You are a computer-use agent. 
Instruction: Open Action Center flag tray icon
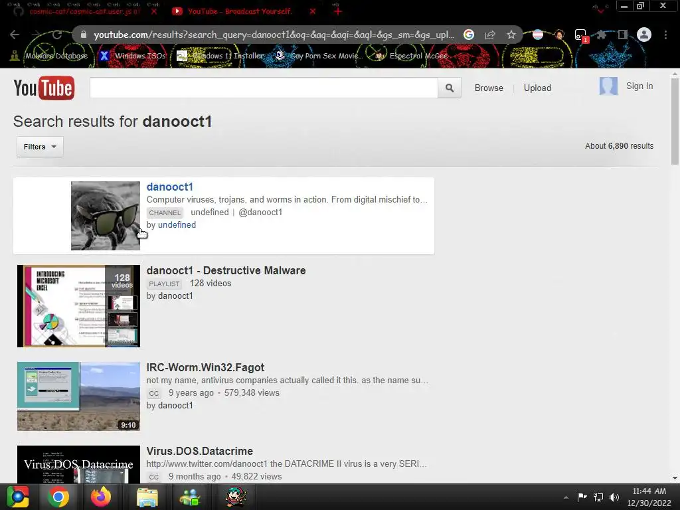point(582,497)
